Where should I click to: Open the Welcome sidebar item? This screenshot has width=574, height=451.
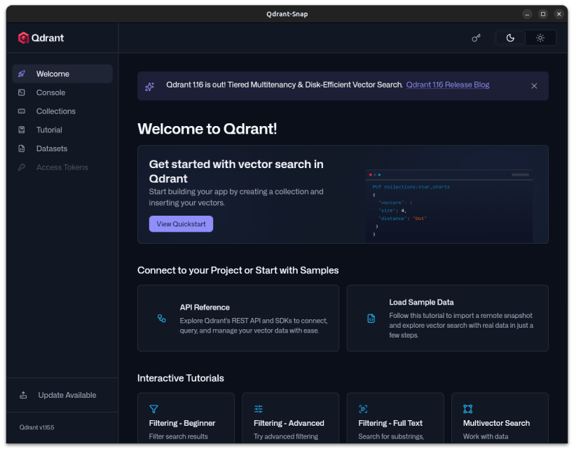[x=62, y=74]
